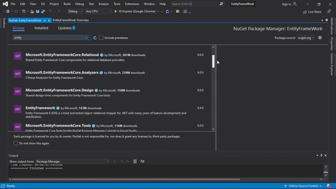Click the package list scroll down arrow
This screenshot has width=336, height=189.
click(213, 129)
